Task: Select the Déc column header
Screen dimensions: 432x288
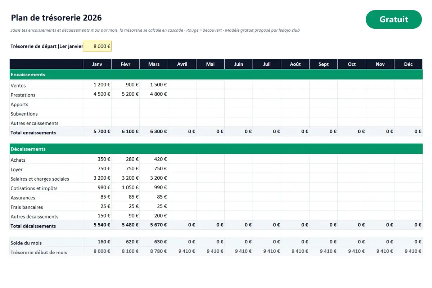Action: pyautogui.click(x=408, y=64)
